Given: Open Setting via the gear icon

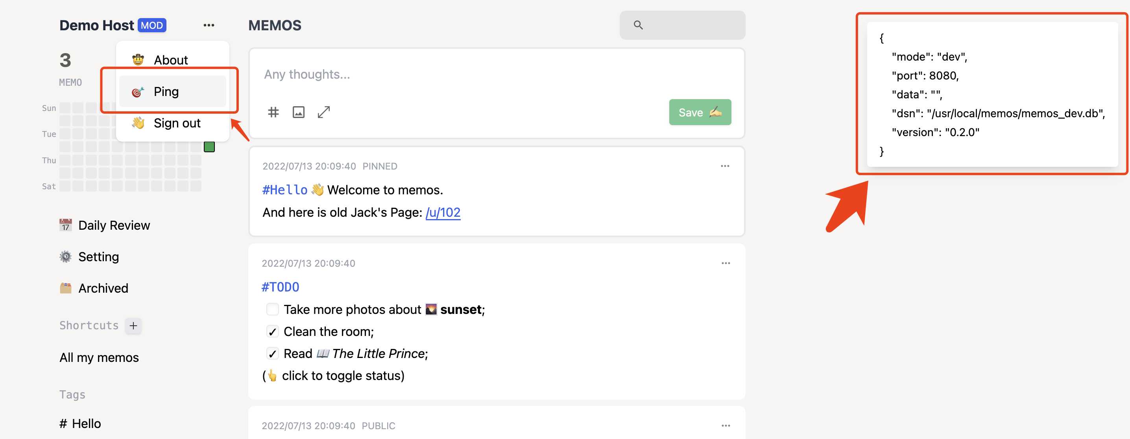Looking at the screenshot, I should pyautogui.click(x=98, y=256).
